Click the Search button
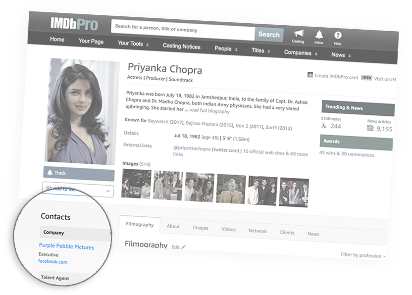412x295 pixels. 269,35
